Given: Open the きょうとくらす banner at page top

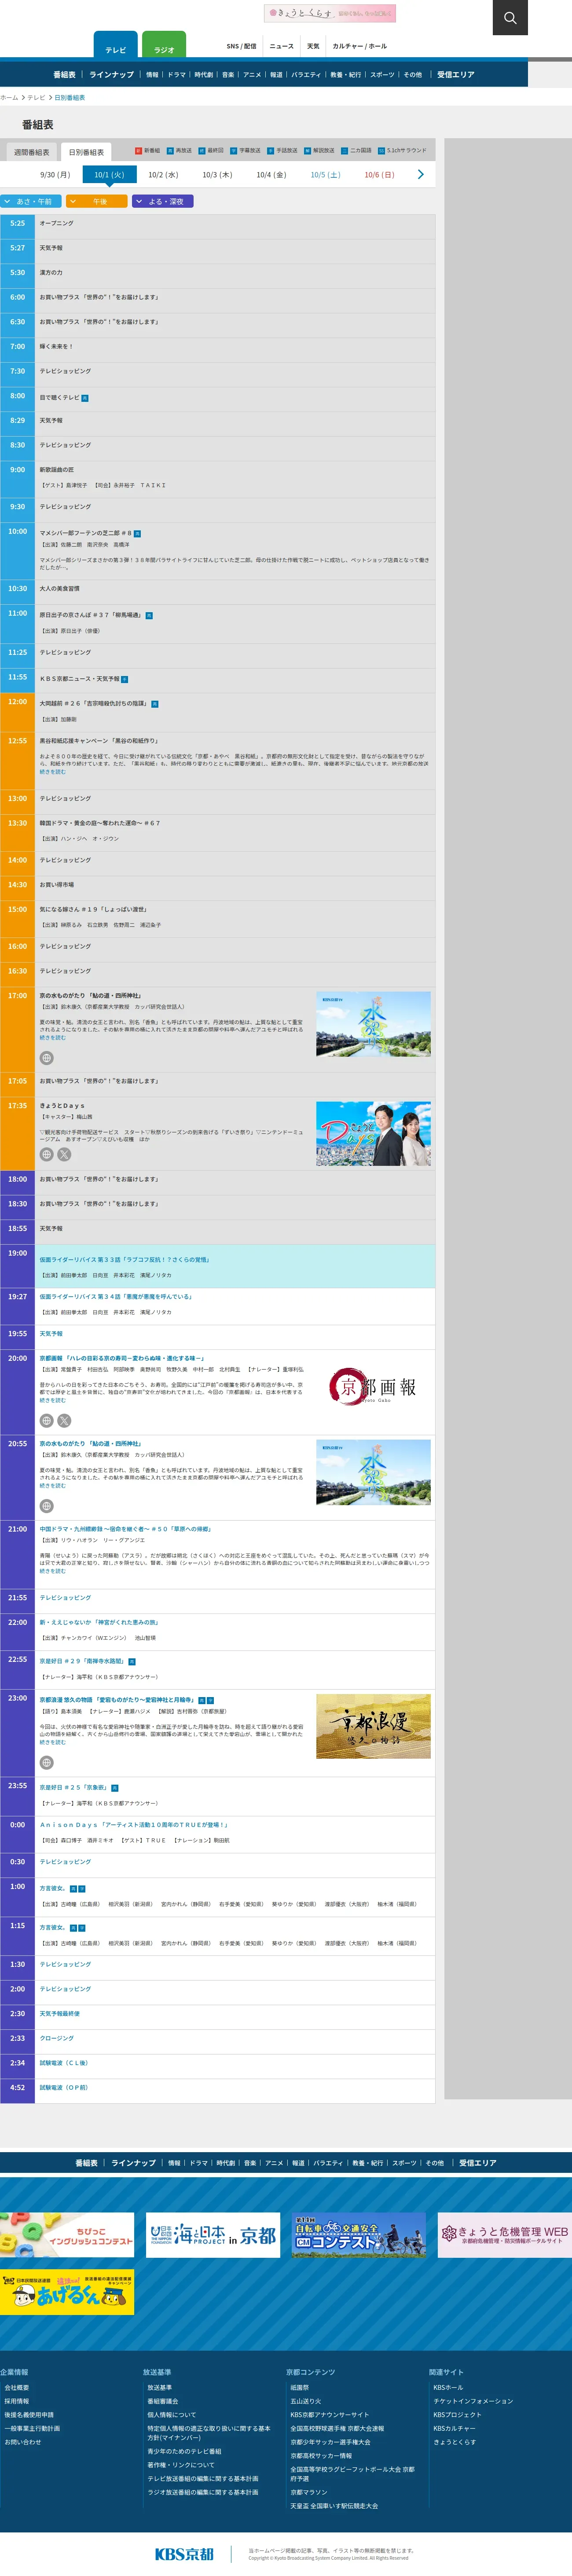Looking at the screenshot, I should 330,13.
